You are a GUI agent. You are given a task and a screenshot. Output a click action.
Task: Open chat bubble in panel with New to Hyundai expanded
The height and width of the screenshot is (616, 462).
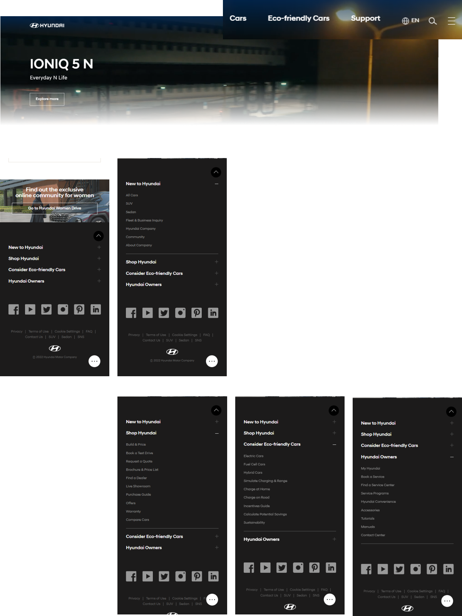pyautogui.click(x=212, y=361)
